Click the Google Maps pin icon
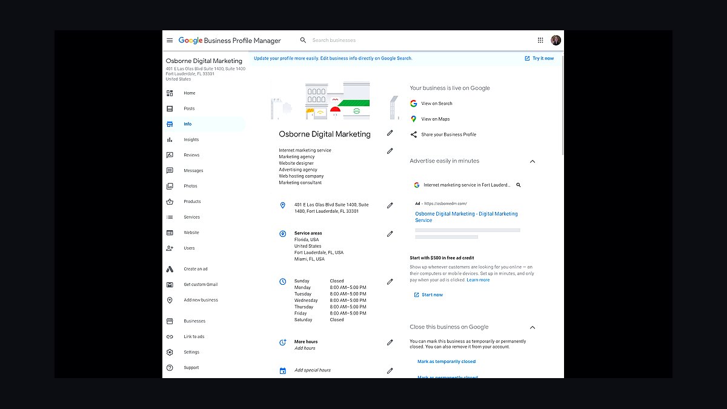This screenshot has height=409, width=727. click(x=413, y=119)
